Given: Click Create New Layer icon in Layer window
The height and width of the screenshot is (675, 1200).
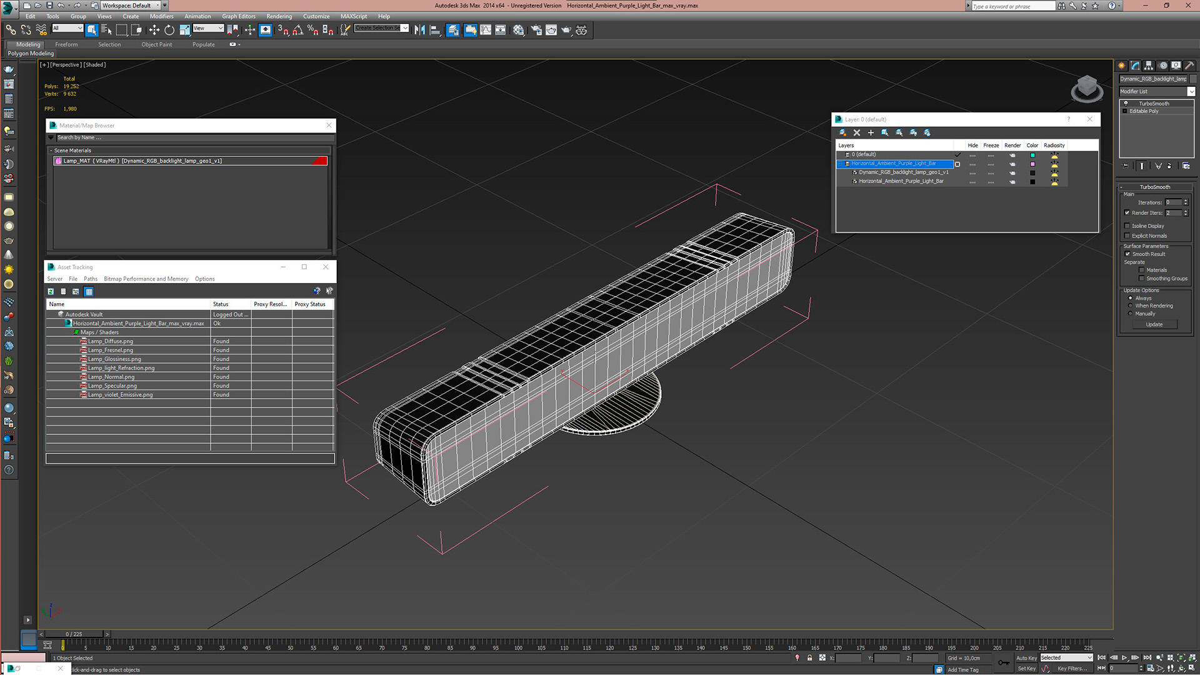Looking at the screenshot, I should [x=842, y=132].
